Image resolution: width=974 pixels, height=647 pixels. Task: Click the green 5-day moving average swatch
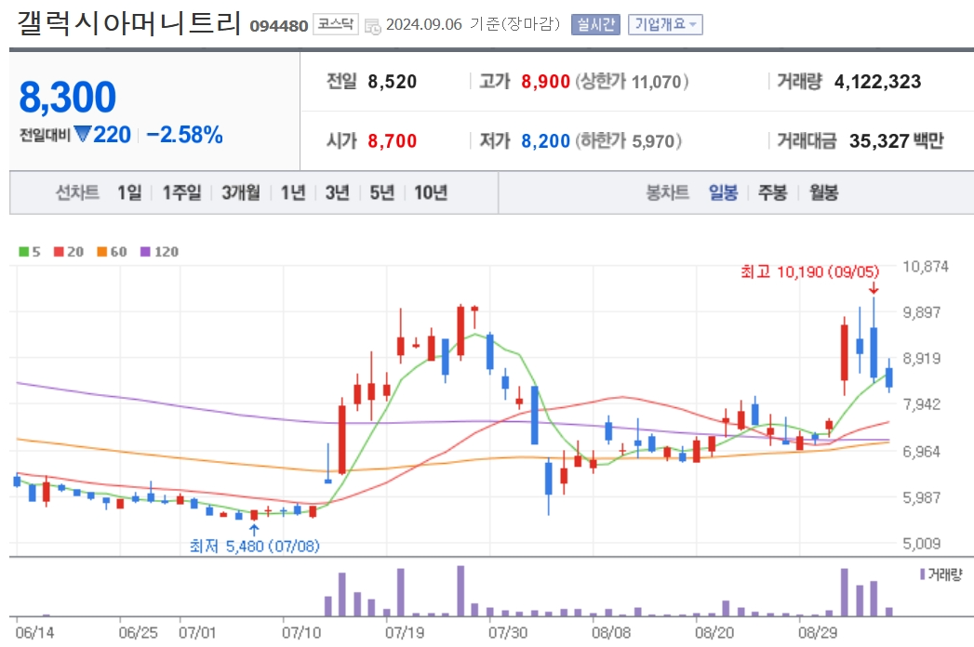pyautogui.click(x=23, y=252)
